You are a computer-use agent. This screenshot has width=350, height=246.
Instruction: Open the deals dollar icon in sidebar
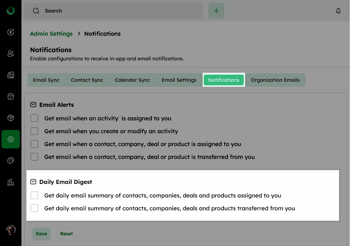pos(11,32)
